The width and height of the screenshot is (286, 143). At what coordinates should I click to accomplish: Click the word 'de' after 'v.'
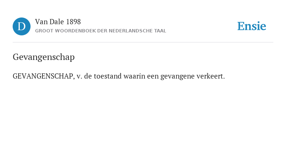point(88,76)
